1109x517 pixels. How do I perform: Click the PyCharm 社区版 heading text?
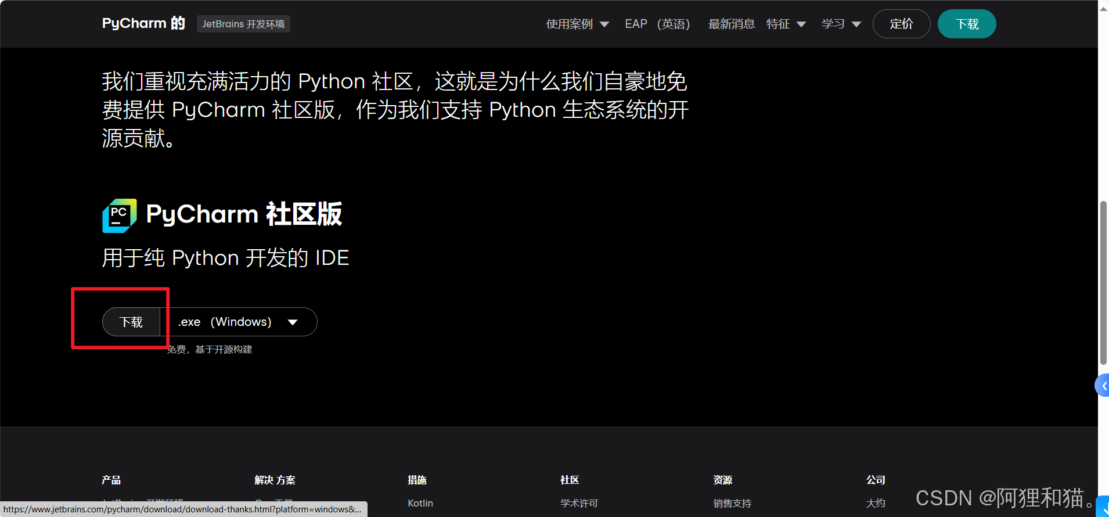tap(244, 214)
